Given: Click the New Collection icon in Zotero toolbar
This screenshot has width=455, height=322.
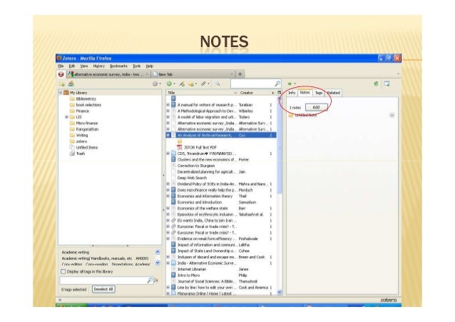Looking at the screenshot, I should 61,84.
